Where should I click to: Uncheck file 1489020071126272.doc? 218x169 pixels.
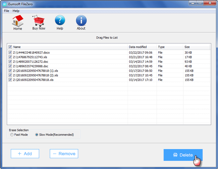tap(10, 61)
